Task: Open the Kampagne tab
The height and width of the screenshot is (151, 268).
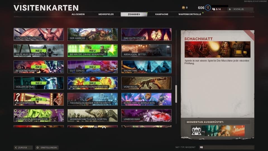Action: coord(162,14)
